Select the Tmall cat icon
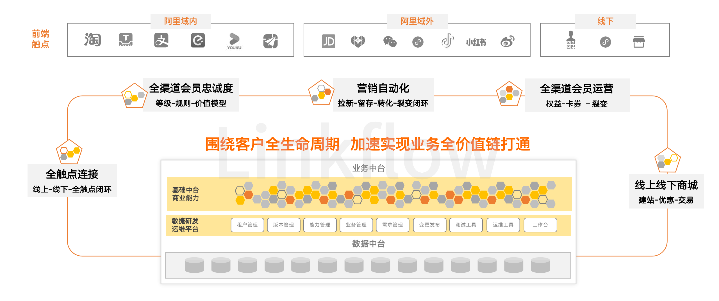The image size is (719, 301). pos(126,40)
